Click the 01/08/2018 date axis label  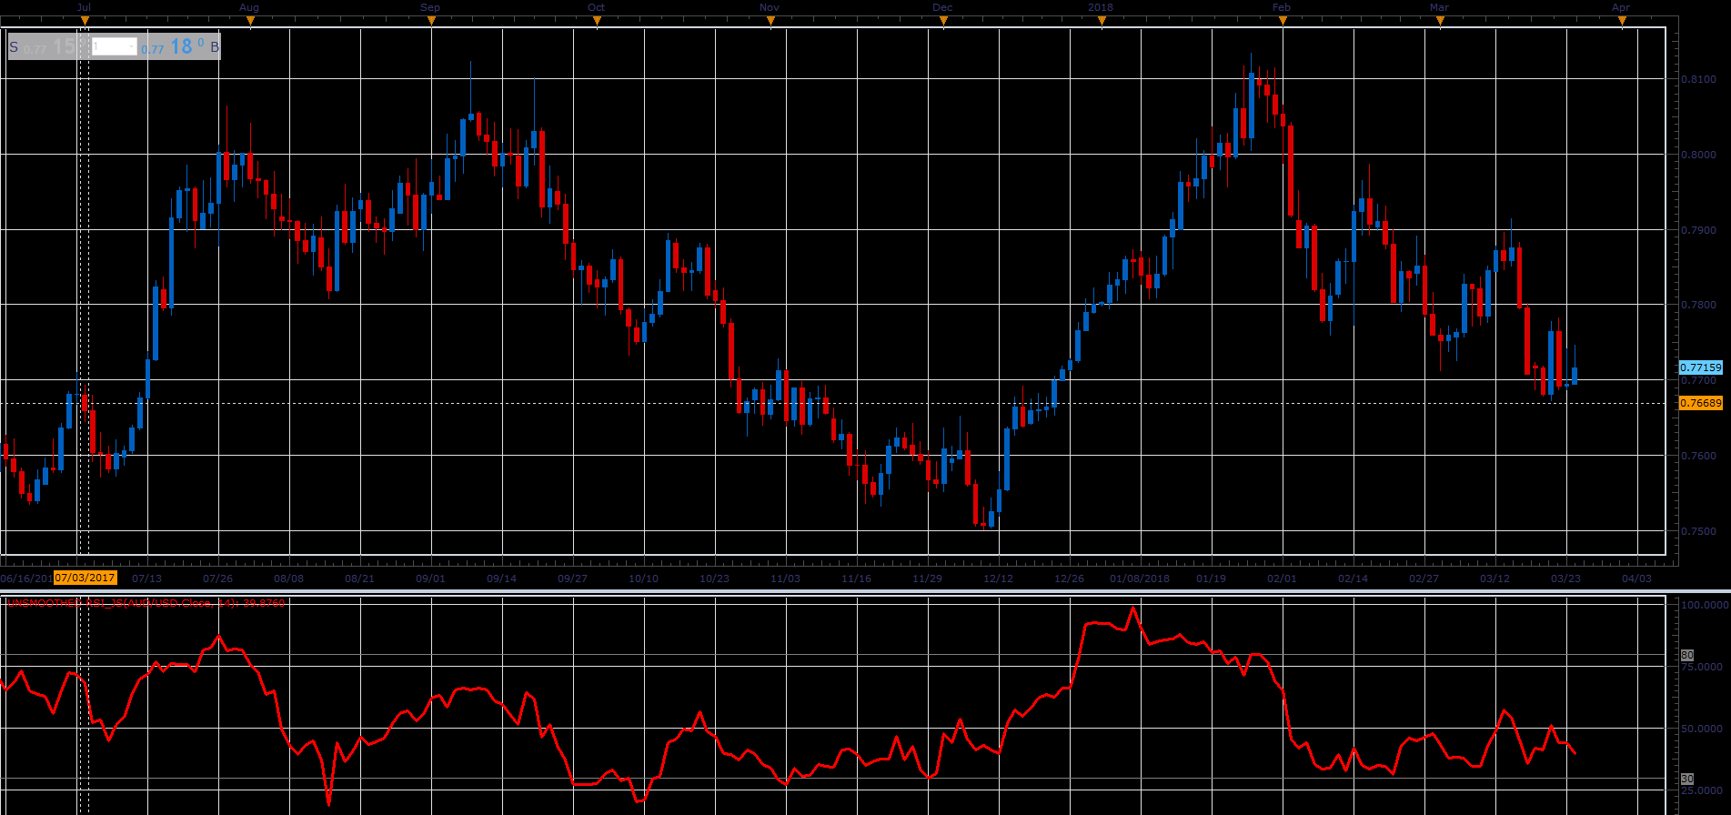(1140, 579)
